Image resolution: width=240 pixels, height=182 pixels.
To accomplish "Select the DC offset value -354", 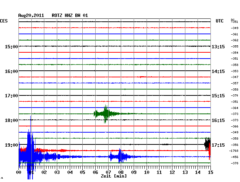I will tap(234, 53).
